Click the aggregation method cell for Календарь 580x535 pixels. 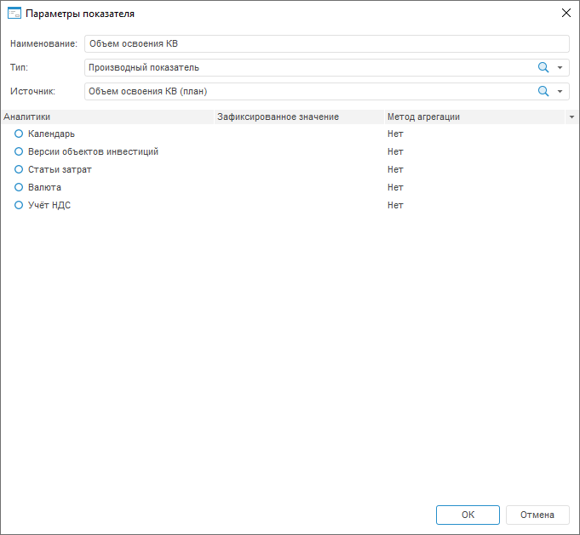coord(395,134)
